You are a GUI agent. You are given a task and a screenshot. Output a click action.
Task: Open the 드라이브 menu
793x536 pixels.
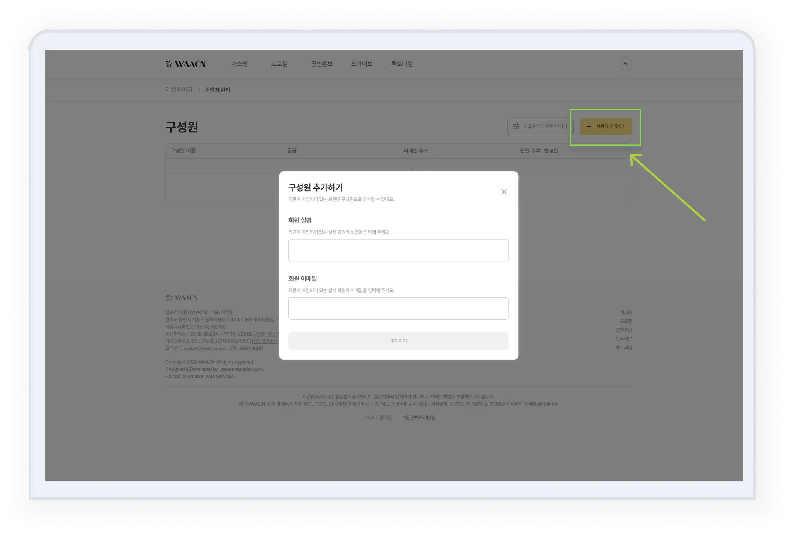click(x=362, y=64)
